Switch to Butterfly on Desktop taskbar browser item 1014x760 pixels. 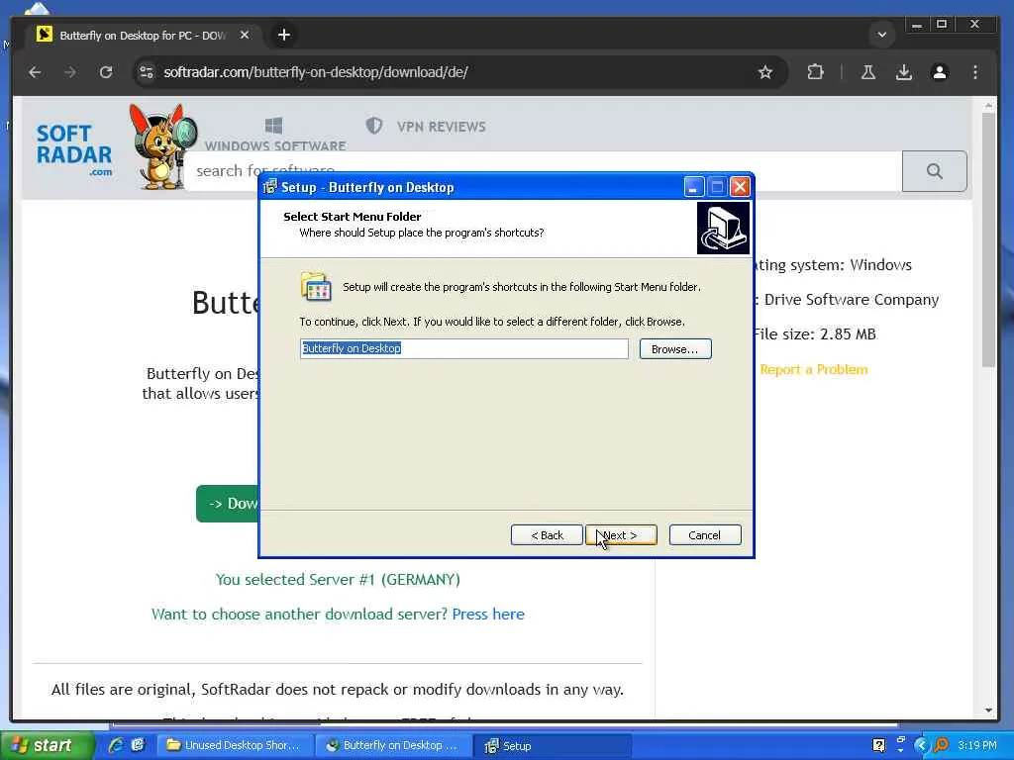click(394, 745)
